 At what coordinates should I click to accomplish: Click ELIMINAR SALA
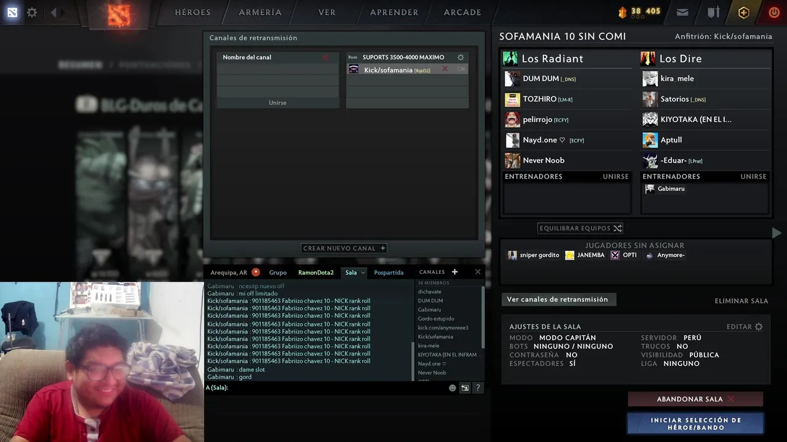pos(742,301)
